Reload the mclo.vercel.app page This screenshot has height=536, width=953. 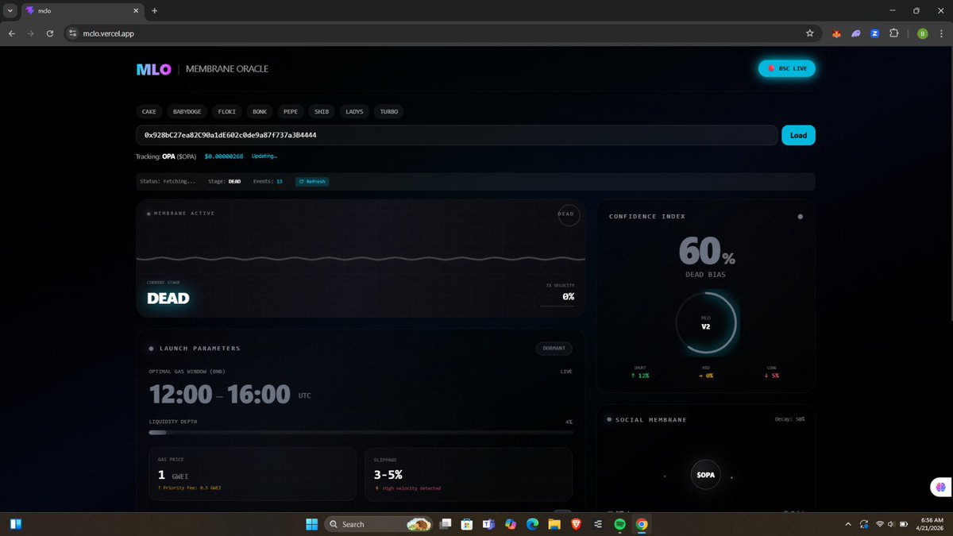[x=50, y=33]
